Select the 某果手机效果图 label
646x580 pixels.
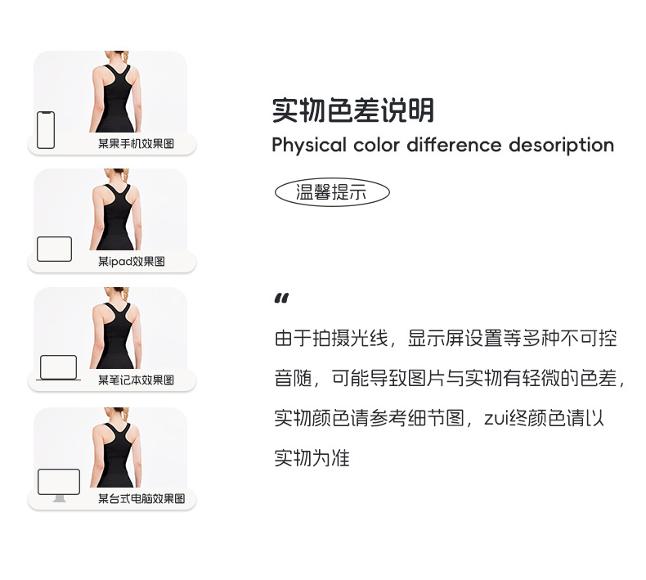pyautogui.click(x=136, y=143)
